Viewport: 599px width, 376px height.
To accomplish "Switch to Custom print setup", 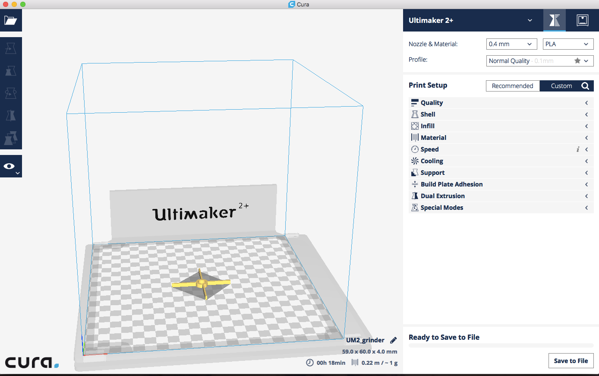I will 561,86.
